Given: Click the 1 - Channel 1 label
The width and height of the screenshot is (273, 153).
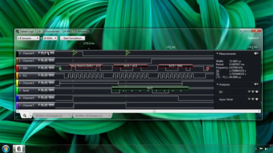Looking at the screenshot, I should tap(27, 61).
